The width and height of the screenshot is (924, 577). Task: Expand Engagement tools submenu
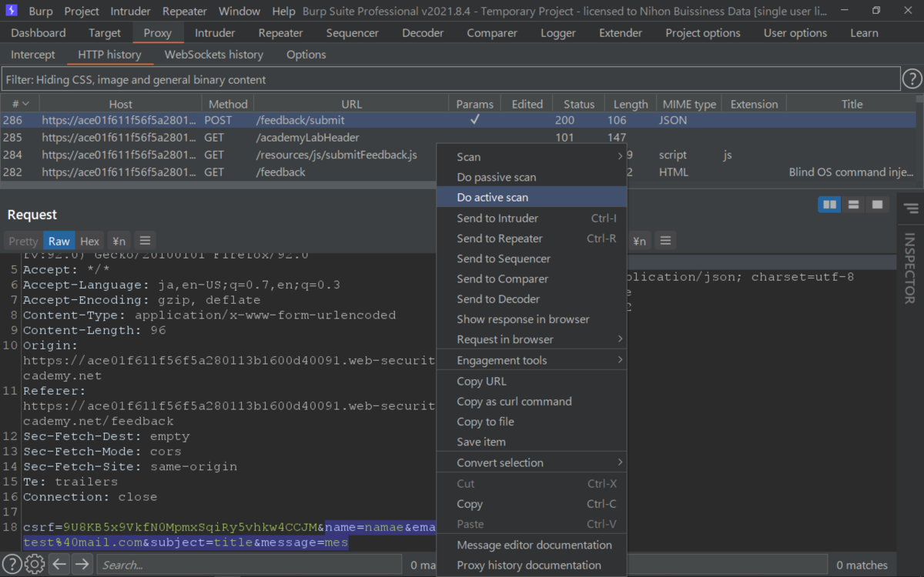click(531, 360)
